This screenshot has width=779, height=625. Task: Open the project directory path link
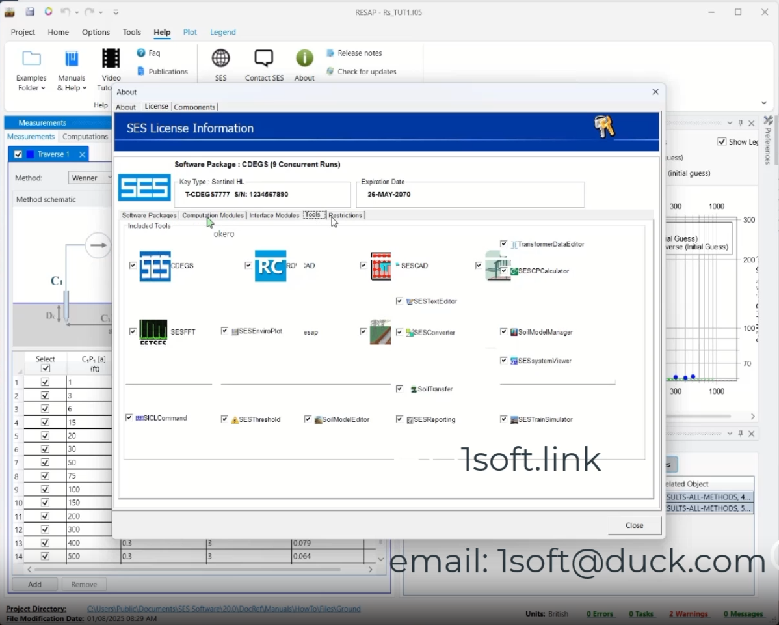224,609
